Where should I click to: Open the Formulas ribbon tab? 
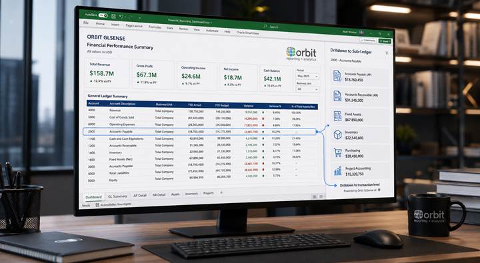(x=155, y=27)
